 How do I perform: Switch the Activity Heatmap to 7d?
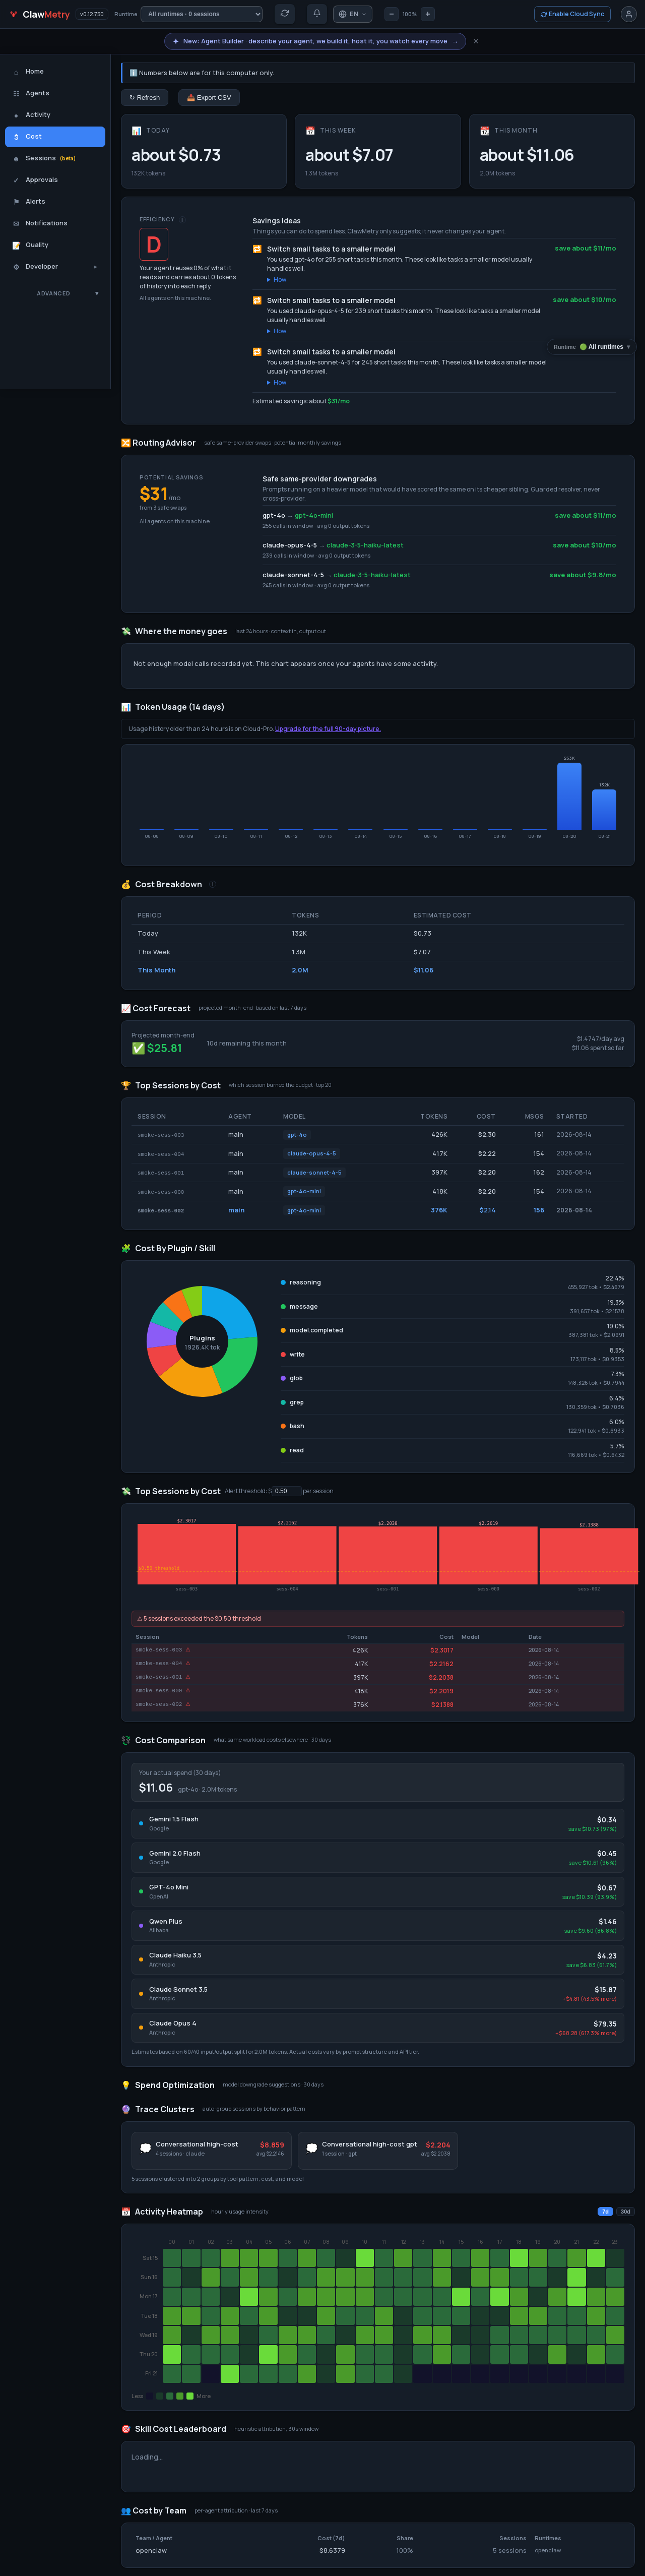(605, 2212)
